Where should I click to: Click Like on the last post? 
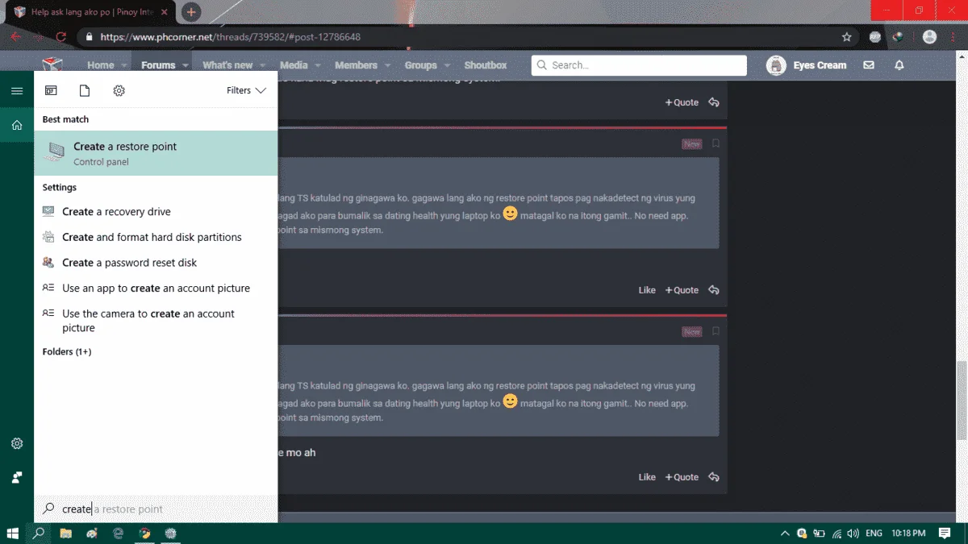click(x=647, y=477)
